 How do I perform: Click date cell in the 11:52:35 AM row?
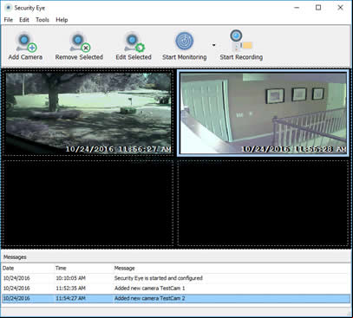pyautogui.click(x=16, y=289)
